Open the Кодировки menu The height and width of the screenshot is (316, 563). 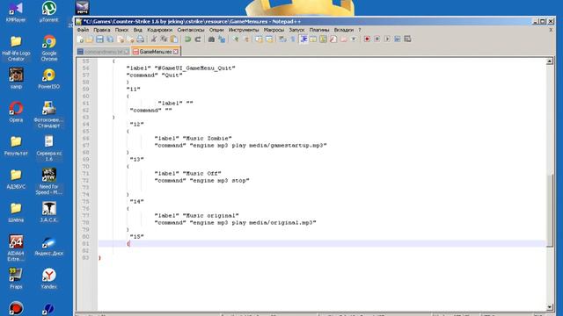(160, 30)
